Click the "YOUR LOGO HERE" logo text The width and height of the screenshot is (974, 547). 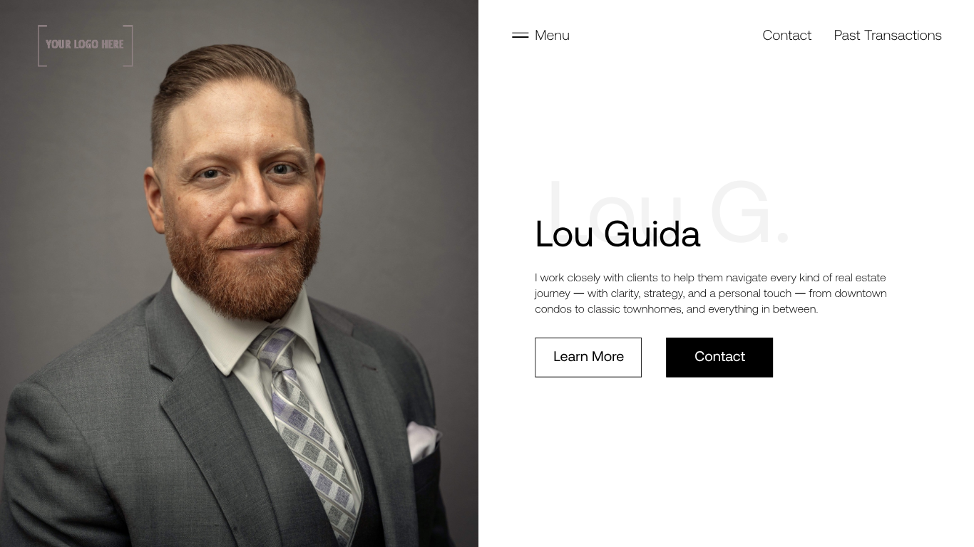pos(85,44)
